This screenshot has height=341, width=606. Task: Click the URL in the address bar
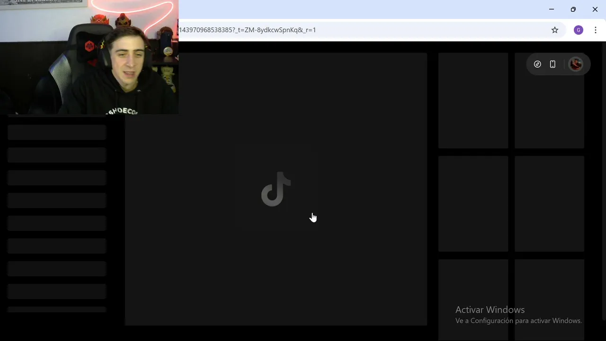point(247,30)
